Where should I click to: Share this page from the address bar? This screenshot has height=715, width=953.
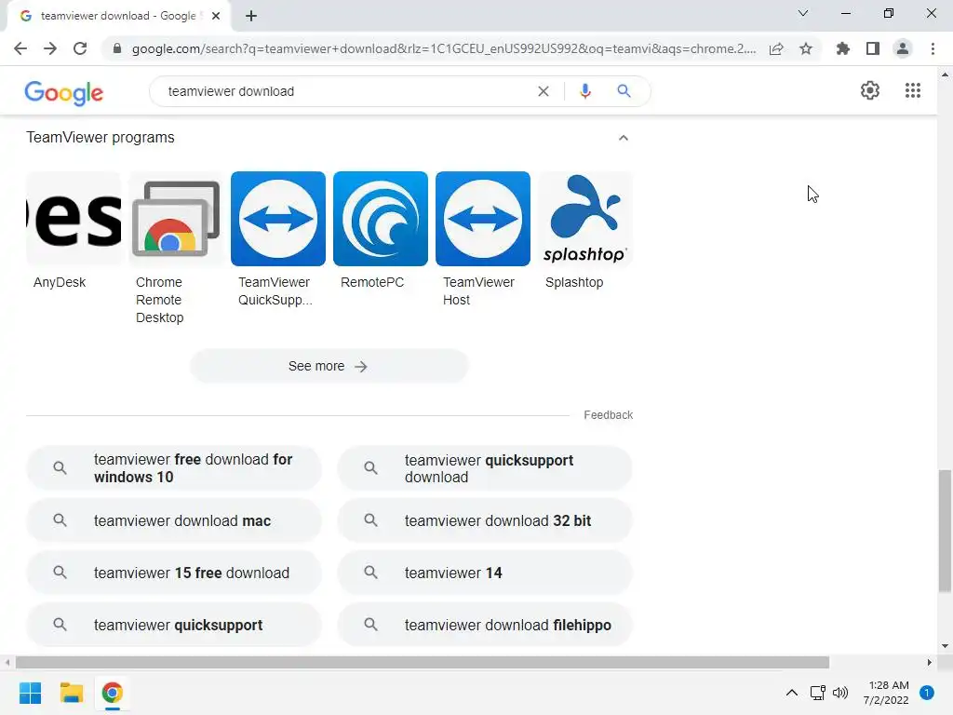click(x=776, y=48)
